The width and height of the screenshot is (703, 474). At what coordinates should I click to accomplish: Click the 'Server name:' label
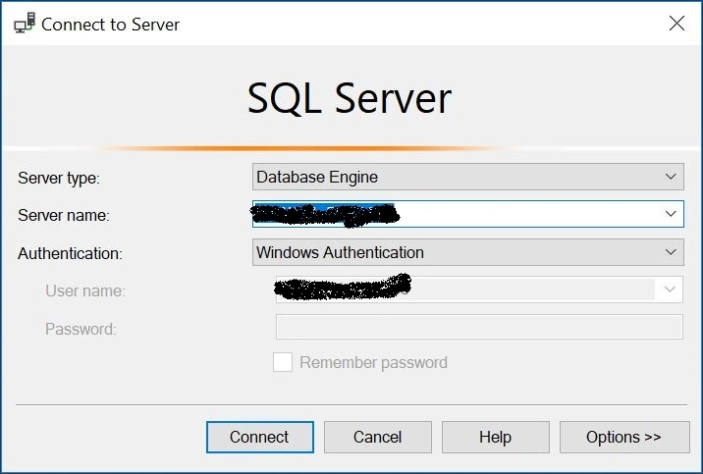tap(64, 216)
